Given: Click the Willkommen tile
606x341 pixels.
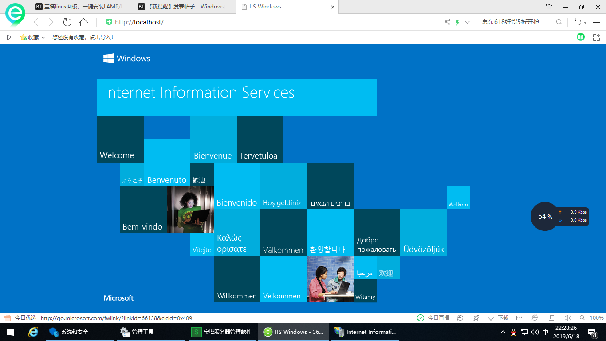Looking at the screenshot, I should tap(237, 279).
